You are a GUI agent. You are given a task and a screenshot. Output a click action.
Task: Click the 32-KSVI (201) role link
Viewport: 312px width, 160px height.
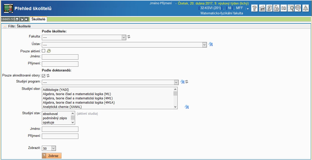210,8
